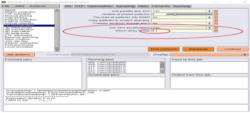
Task: Click up arrow of job type list scrollbar
Action: point(57,10)
